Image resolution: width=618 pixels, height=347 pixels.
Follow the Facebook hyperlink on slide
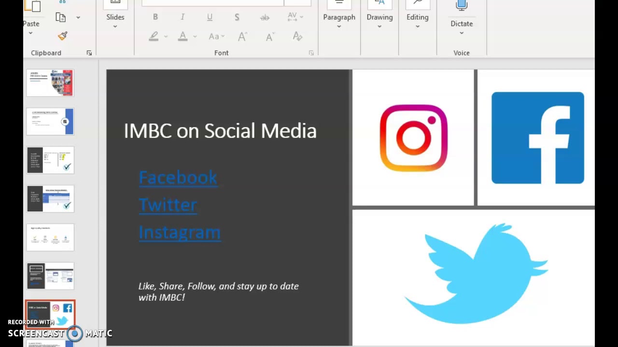click(178, 177)
